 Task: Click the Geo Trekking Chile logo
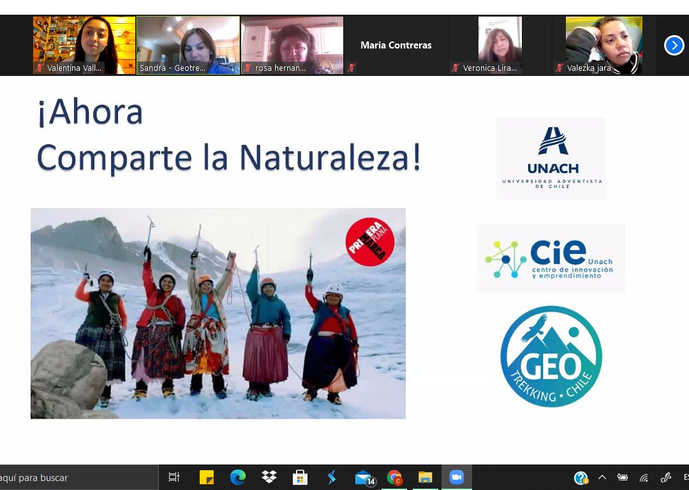click(x=551, y=357)
